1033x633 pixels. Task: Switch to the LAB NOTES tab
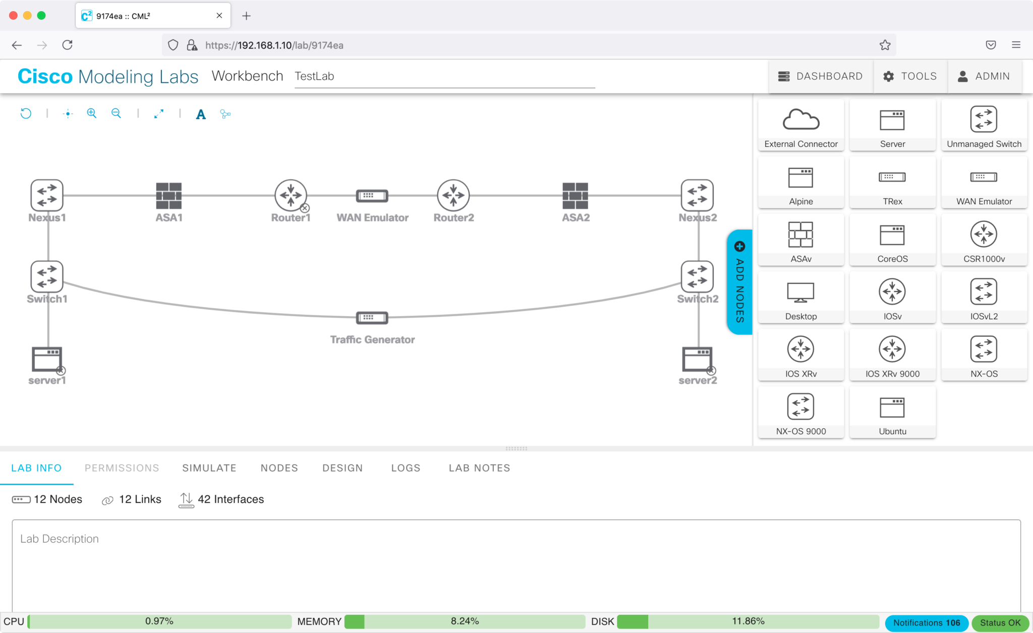coord(479,468)
